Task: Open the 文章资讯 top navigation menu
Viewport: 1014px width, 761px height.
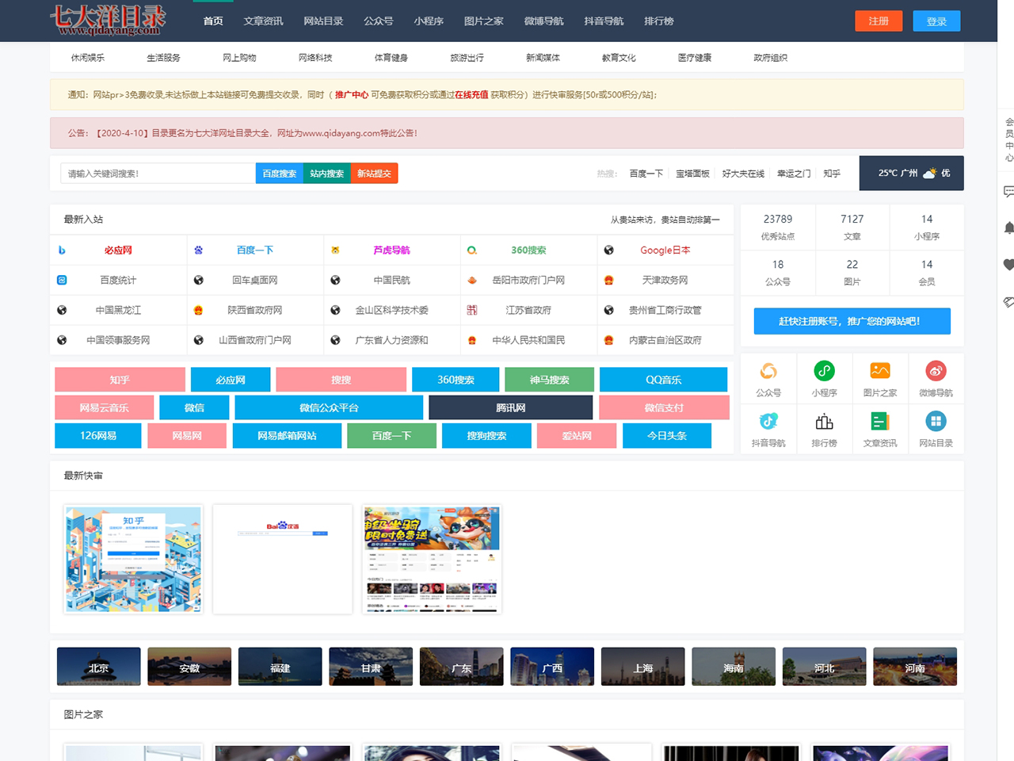Action: [263, 21]
